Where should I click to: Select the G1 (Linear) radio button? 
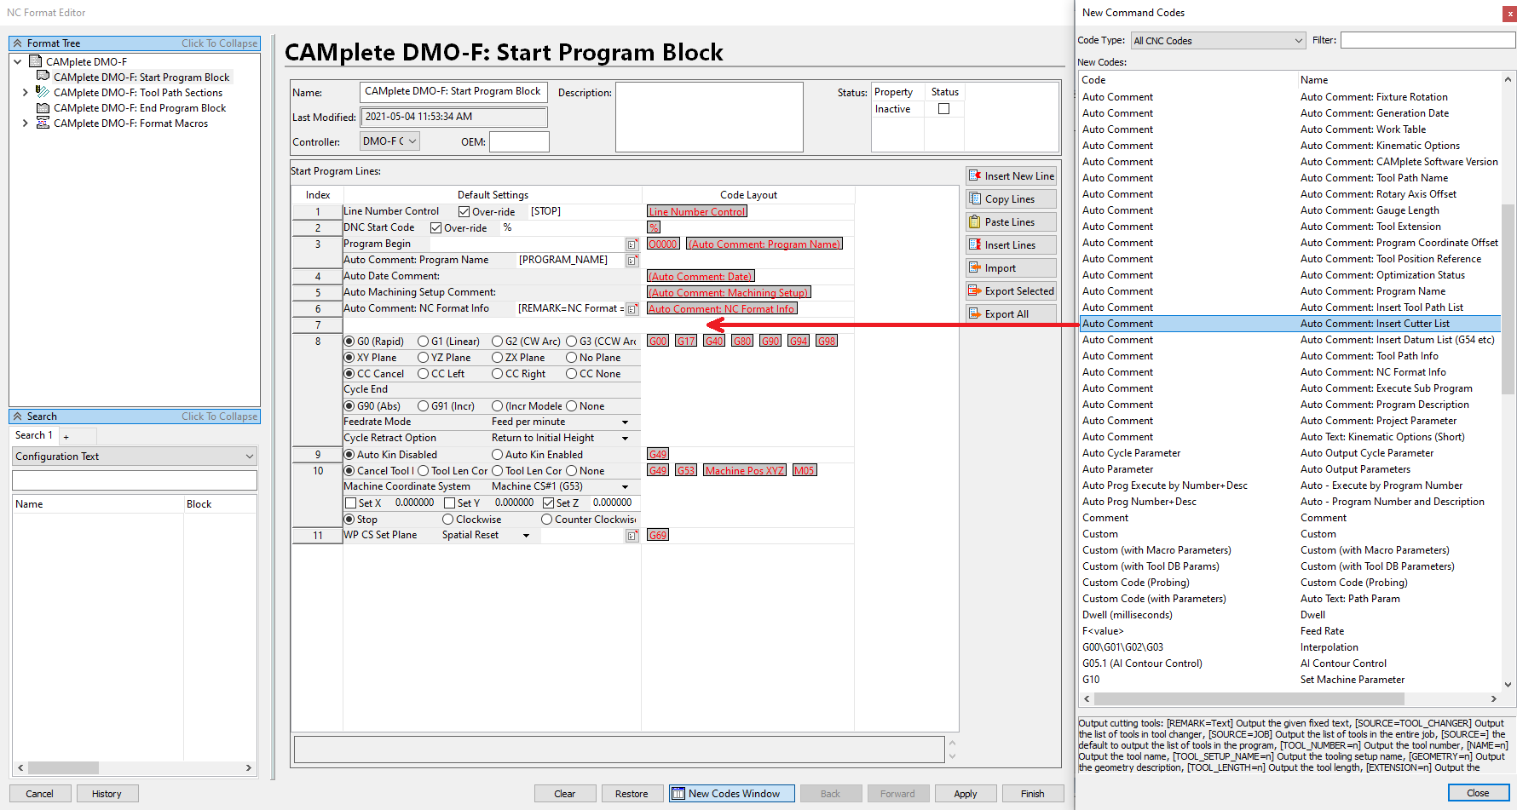[x=424, y=342]
